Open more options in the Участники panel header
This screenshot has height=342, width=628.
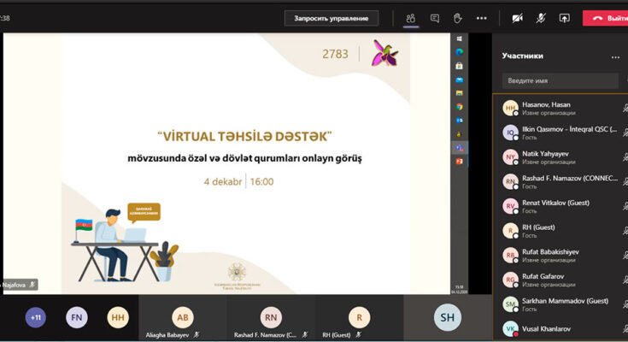tap(615, 57)
